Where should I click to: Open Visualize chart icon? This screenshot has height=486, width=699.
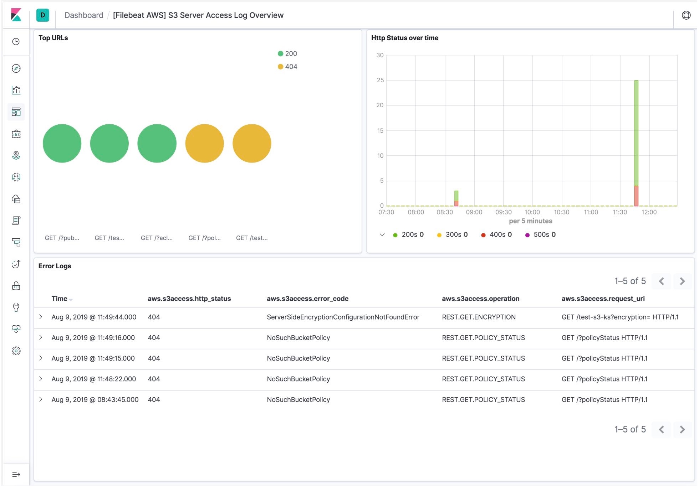[x=16, y=90]
